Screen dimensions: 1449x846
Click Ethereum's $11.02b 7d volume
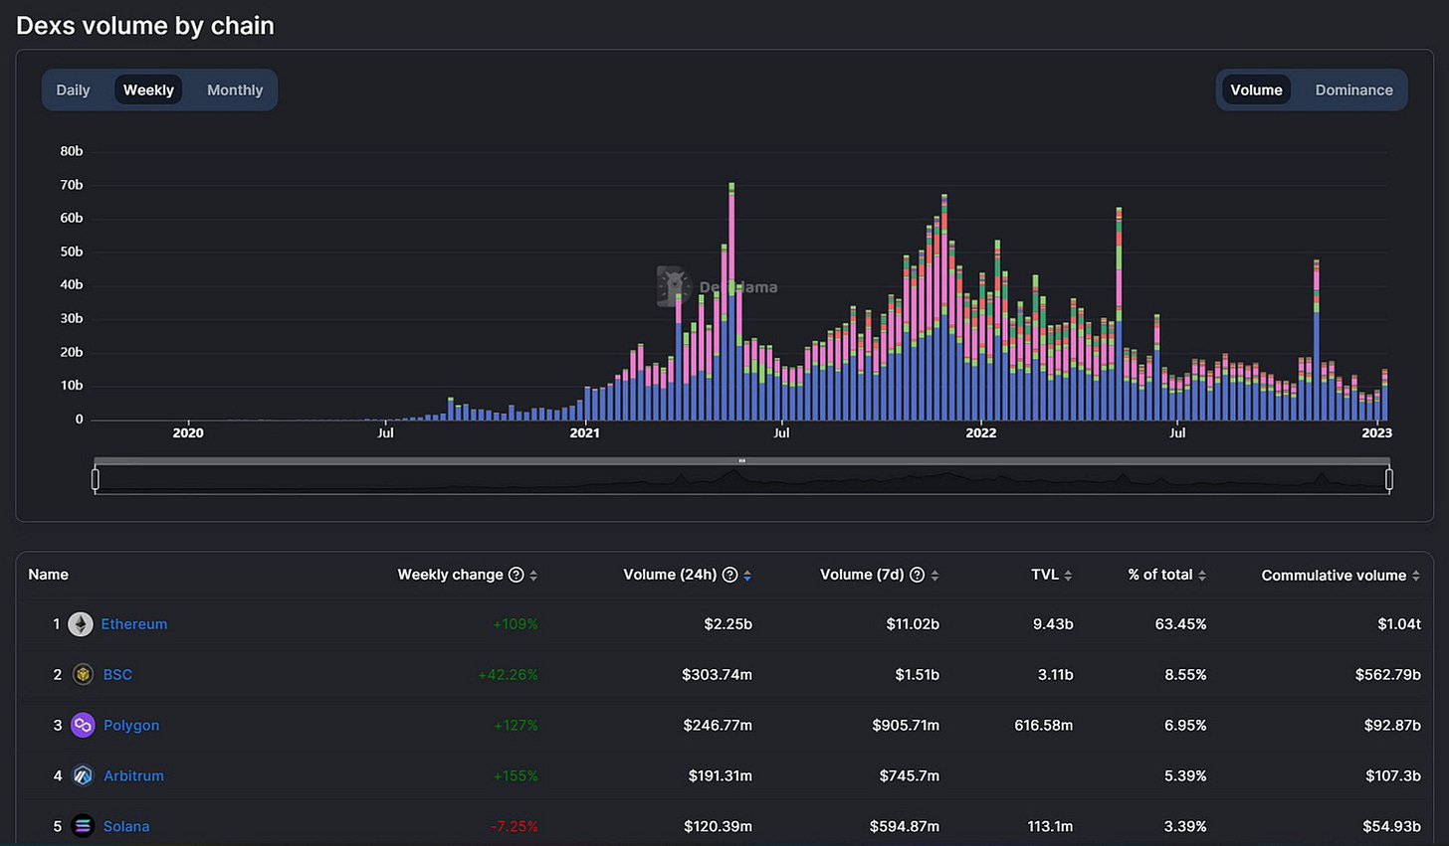[913, 624]
